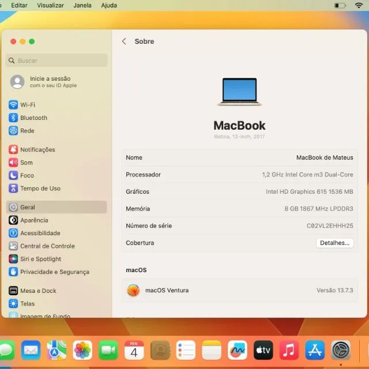Click serial number C02VL2EHHH25
The height and width of the screenshot is (369, 369).
pos(330,225)
